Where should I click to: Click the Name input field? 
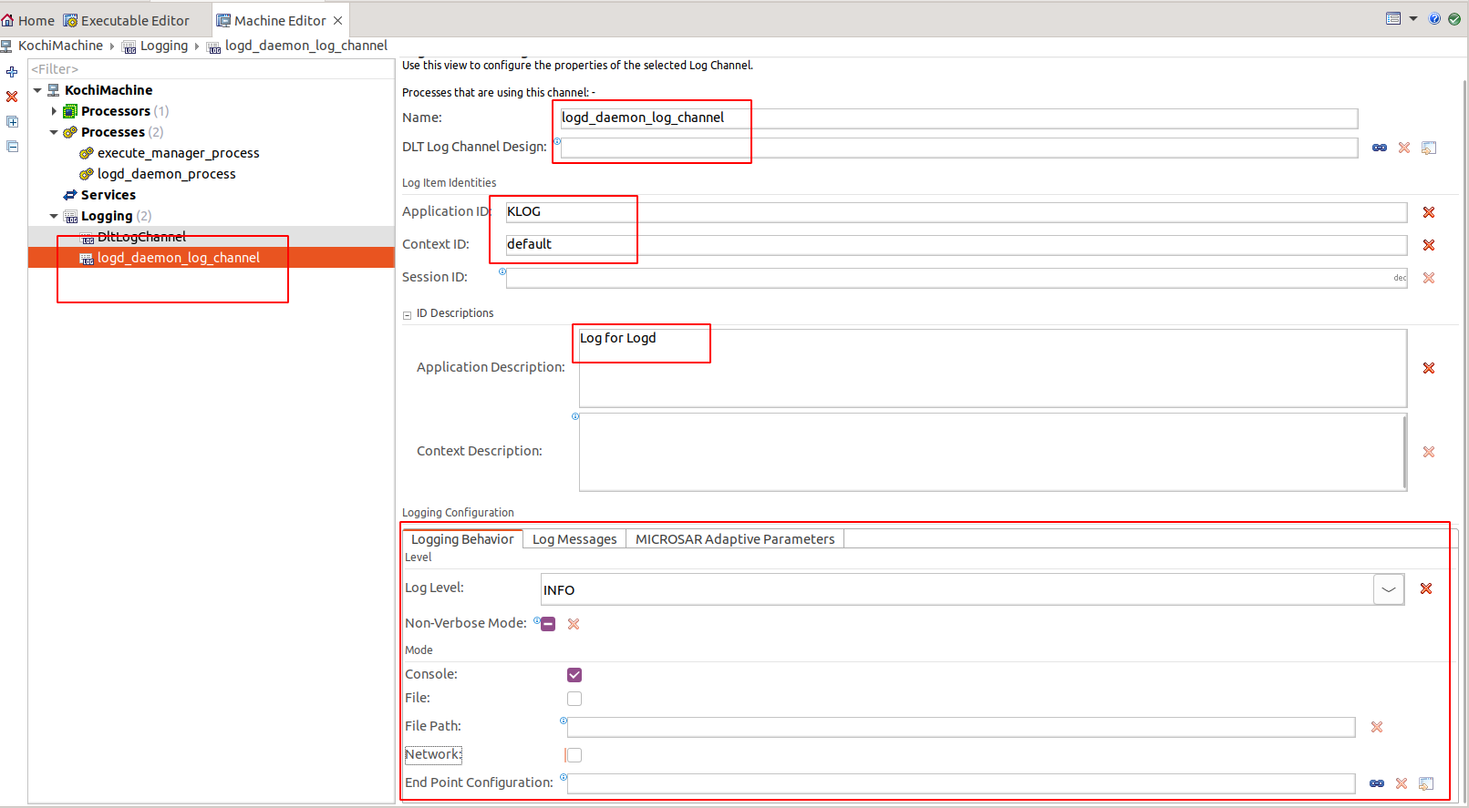pyautogui.click(x=958, y=118)
